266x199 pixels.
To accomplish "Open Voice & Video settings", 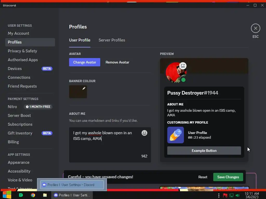I will pyautogui.click(x=20, y=180).
